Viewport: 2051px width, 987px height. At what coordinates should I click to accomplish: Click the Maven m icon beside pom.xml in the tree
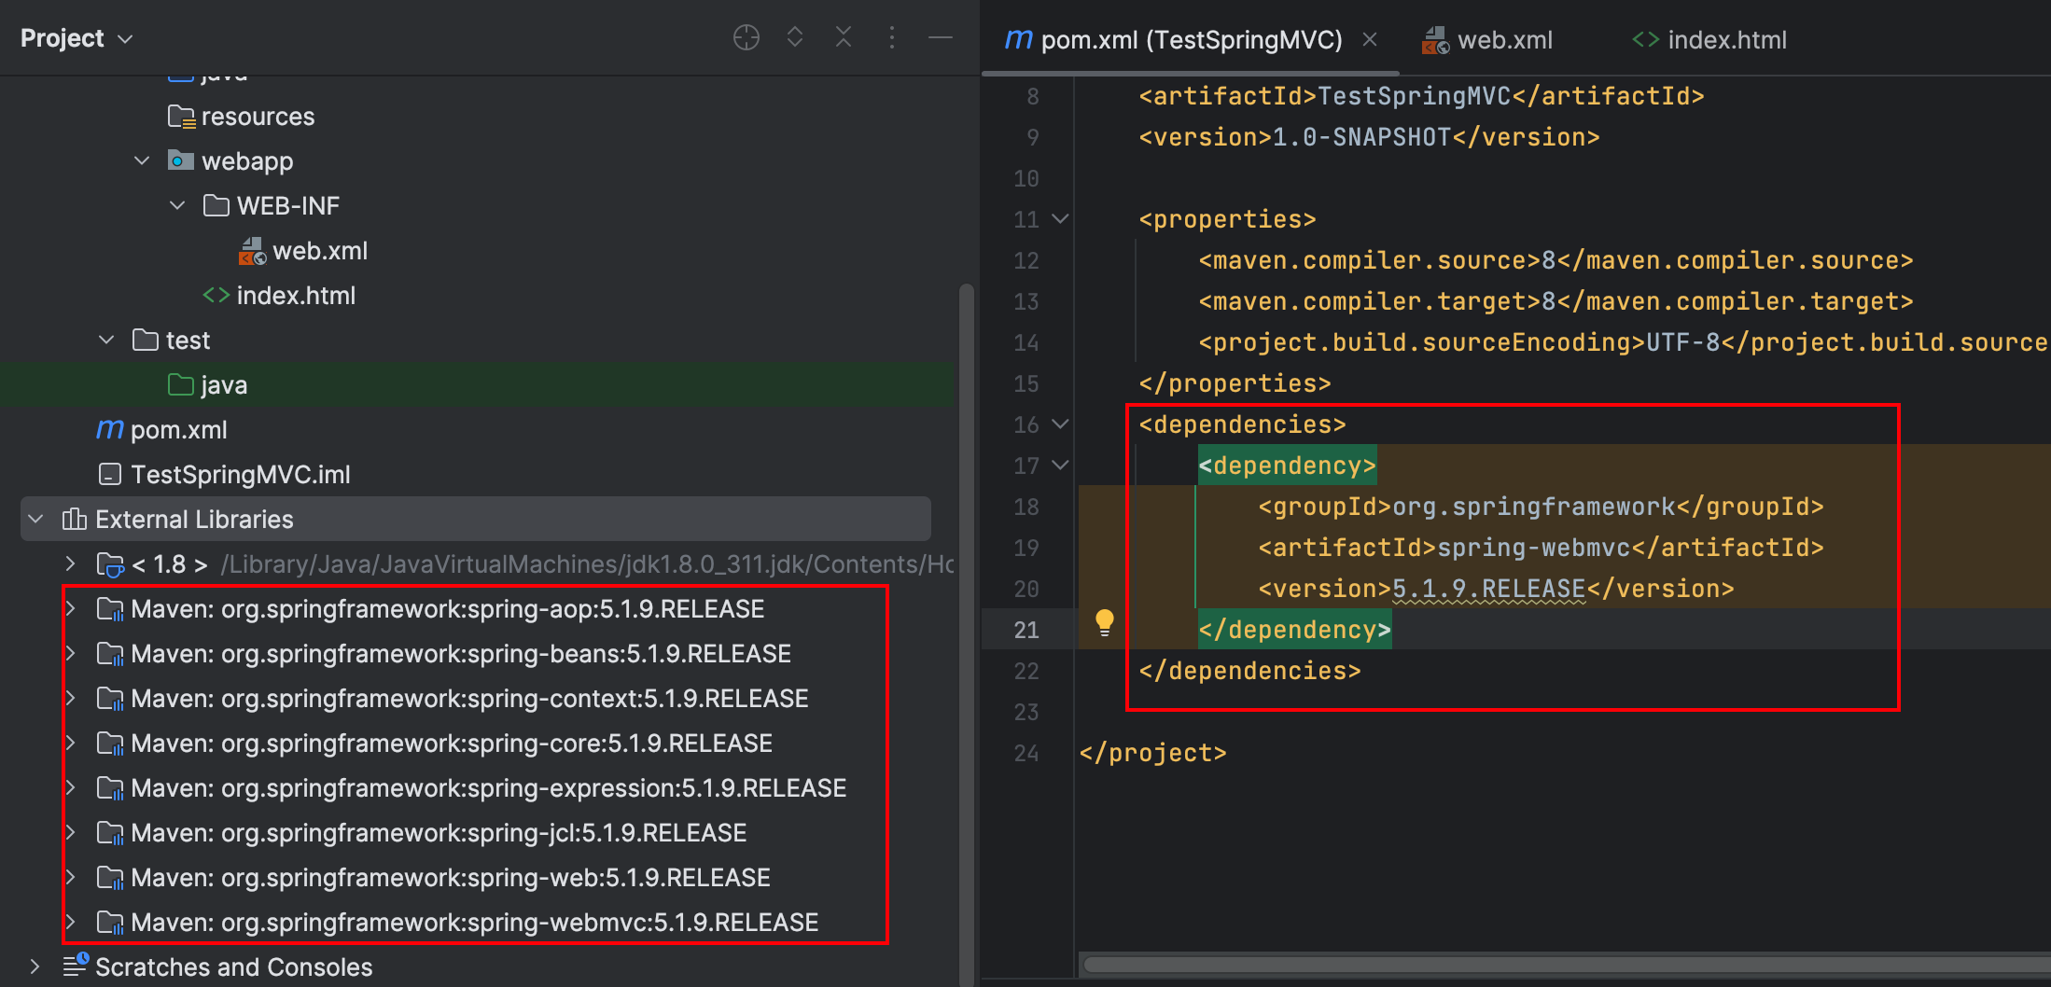click(x=110, y=429)
